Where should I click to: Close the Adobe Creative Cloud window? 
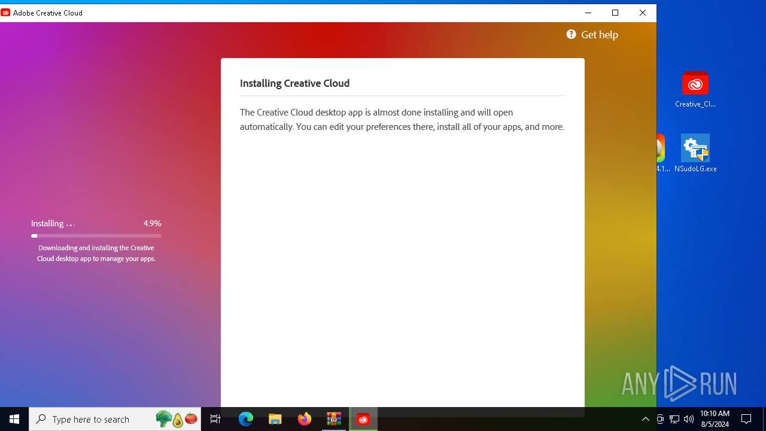pyautogui.click(x=643, y=13)
